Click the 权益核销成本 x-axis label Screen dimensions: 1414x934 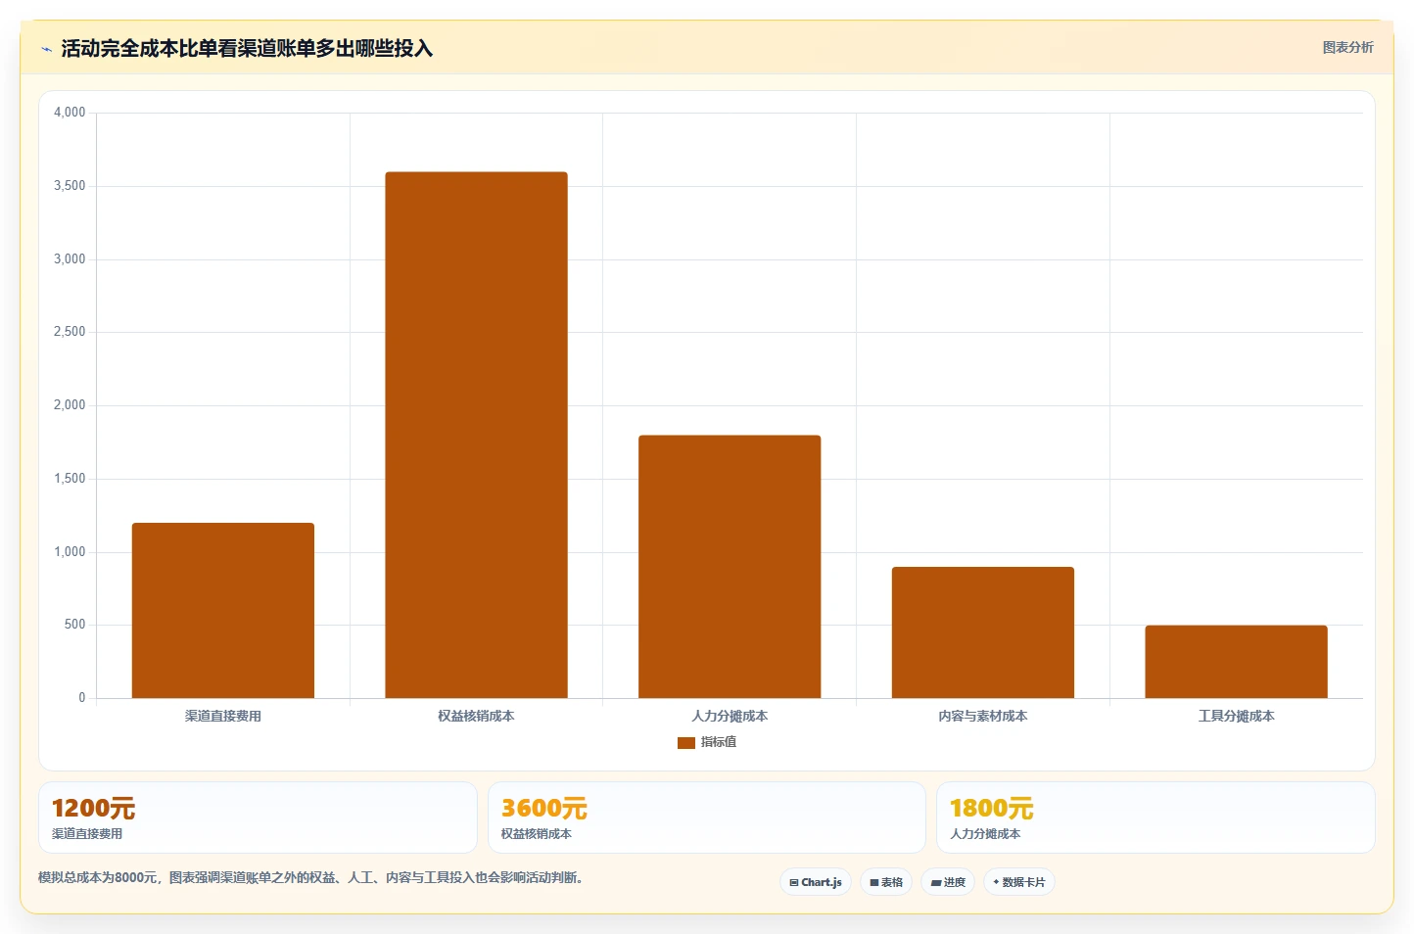point(476,717)
